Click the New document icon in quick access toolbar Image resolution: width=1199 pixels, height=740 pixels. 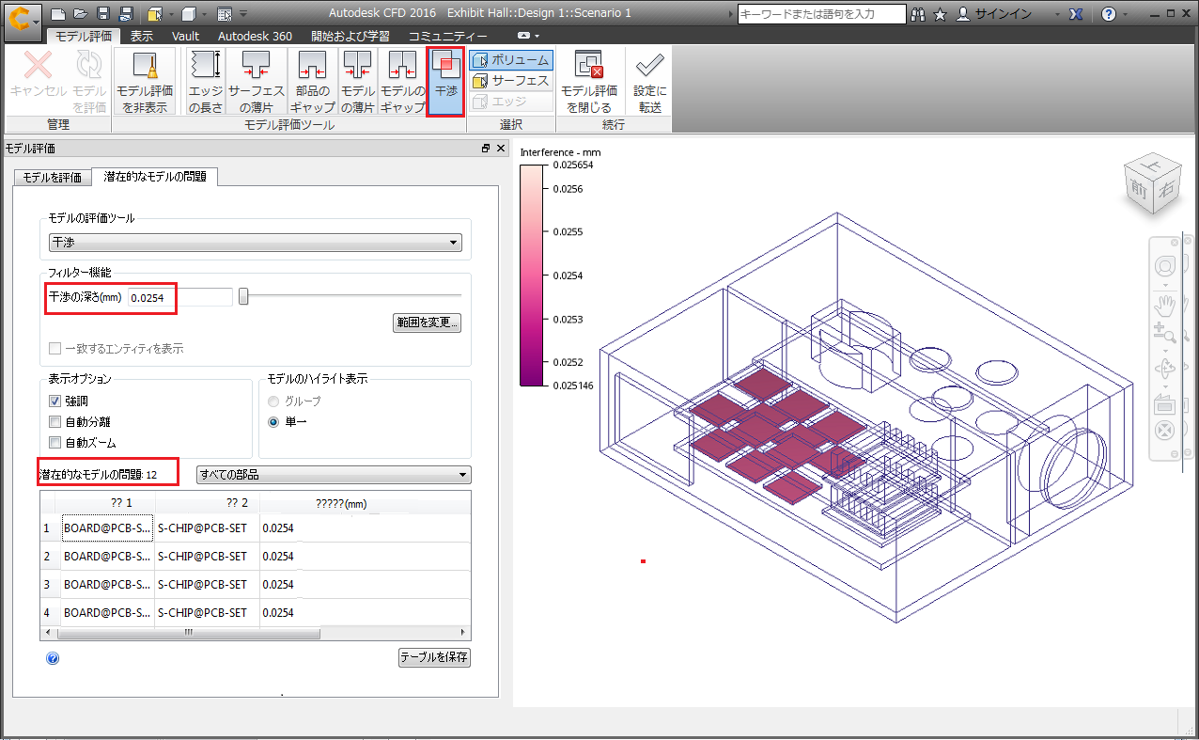57,14
